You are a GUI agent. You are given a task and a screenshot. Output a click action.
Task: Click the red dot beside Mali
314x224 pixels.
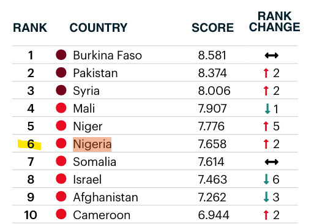[61, 108]
